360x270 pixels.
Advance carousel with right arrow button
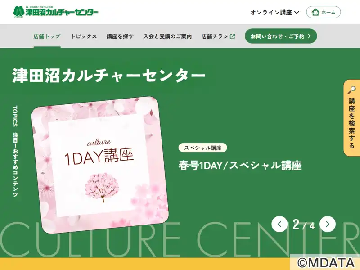coord(328,224)
